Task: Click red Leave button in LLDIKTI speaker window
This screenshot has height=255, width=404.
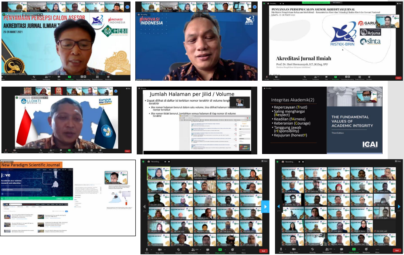Action: 127,151
